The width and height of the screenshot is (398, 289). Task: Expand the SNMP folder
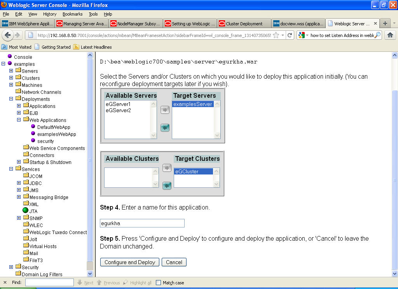[x=19, y=218]
